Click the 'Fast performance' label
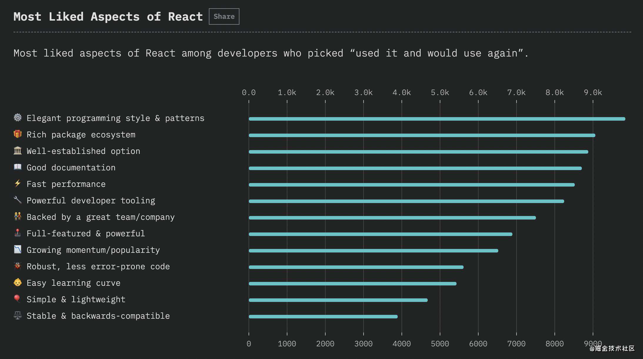This screenshot has height=359, width=643. pyautogui.click(x=66, y=184)
